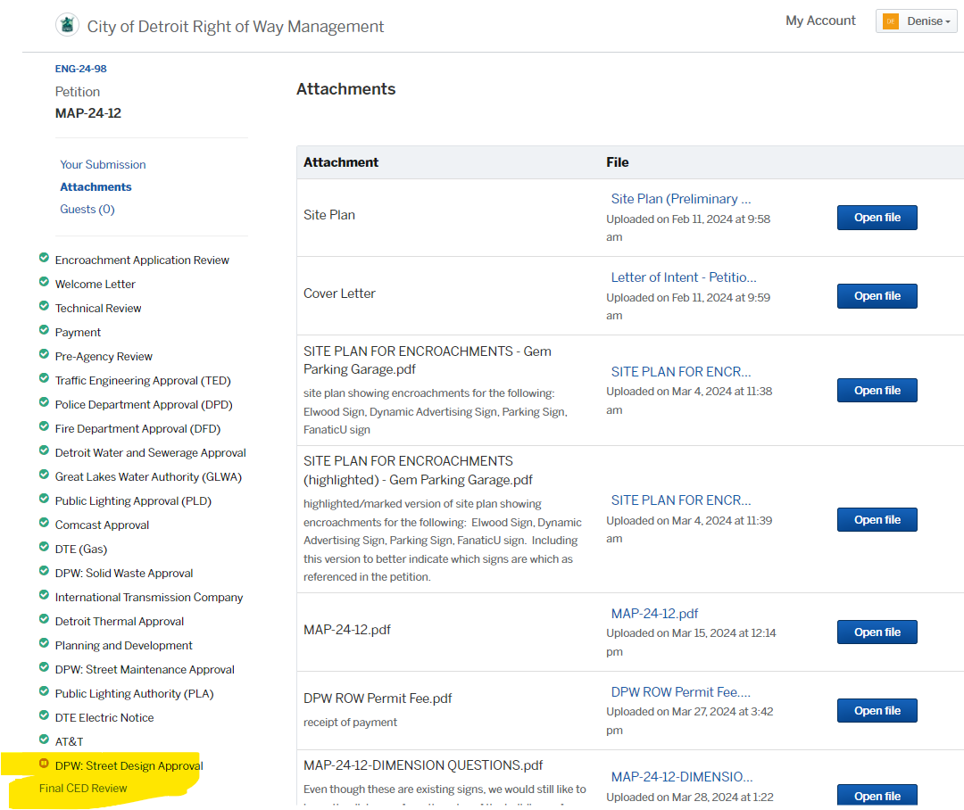Click orange pending icon for DPW: Street Design Approval

(44, 765)
